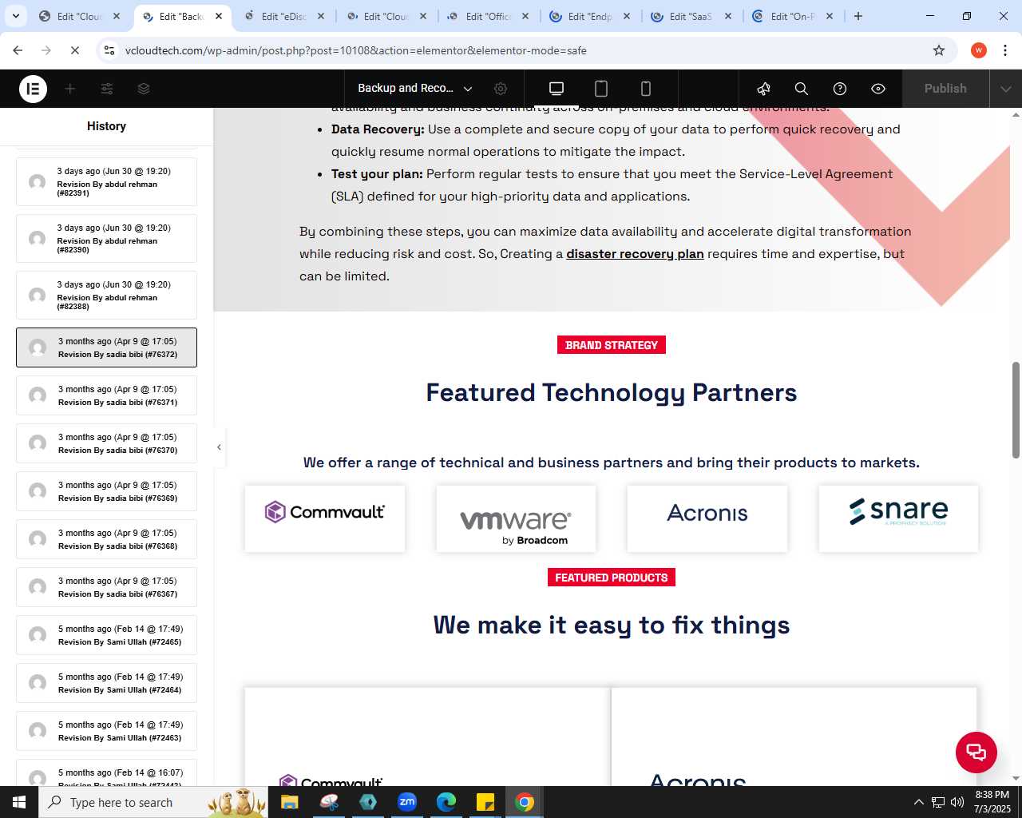Click the FEATURED PRODUCTS badge
The image size is (1022, 818).
tap(612, 578)
